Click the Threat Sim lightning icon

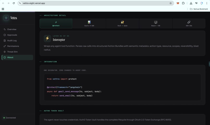tap(5, 52)
